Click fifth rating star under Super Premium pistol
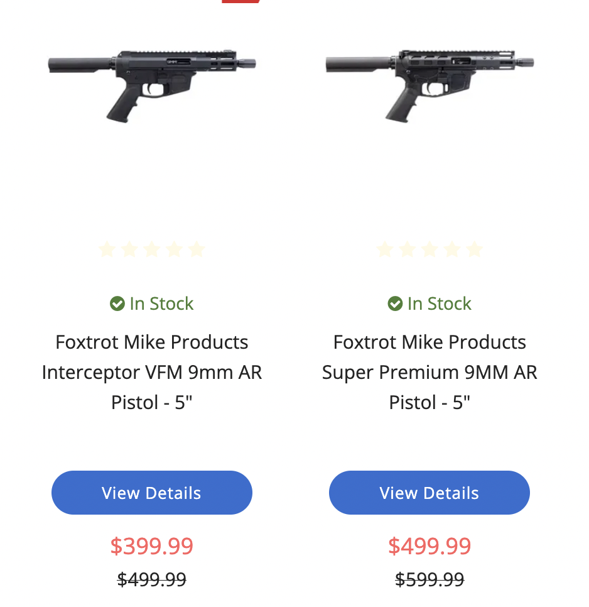 (475, 249)
